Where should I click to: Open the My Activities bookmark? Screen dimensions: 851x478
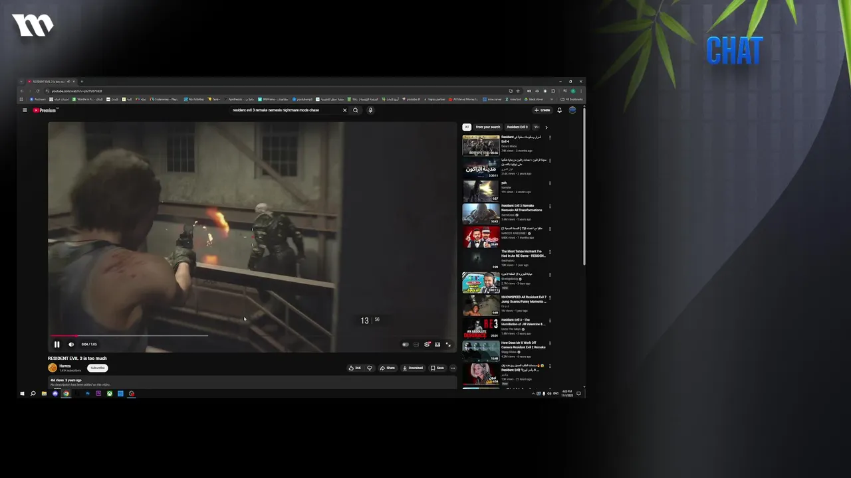(x=194, y=100)
